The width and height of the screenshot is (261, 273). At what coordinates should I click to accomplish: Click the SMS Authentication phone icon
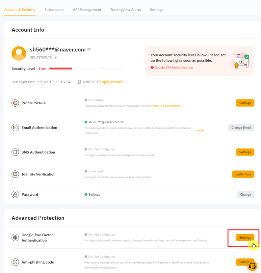click(x=15, y=152)
